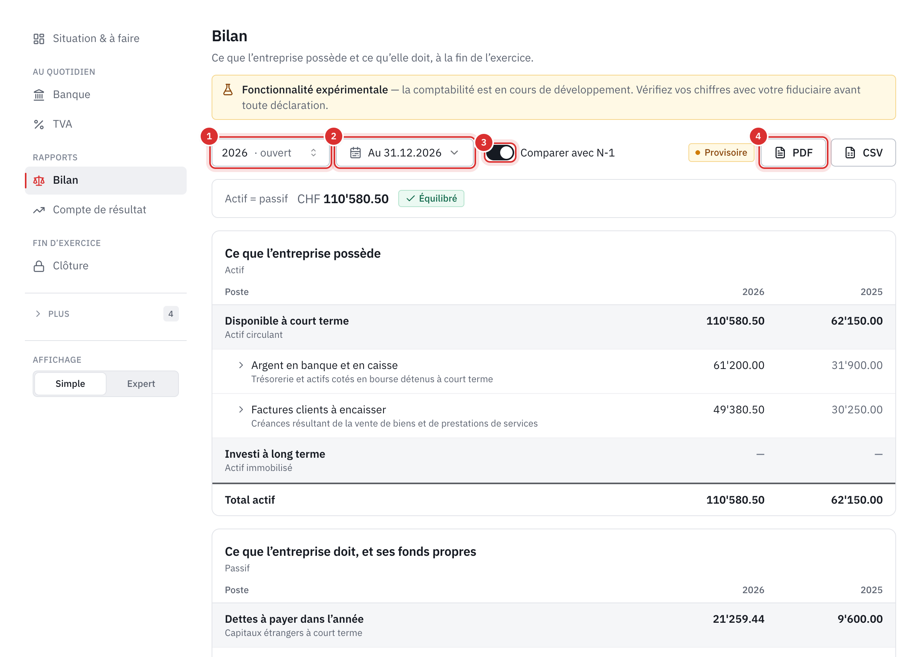Viewport: 921px width, 657px height.
Task: Click the Disponible à court terme heading
Action: 287,321
